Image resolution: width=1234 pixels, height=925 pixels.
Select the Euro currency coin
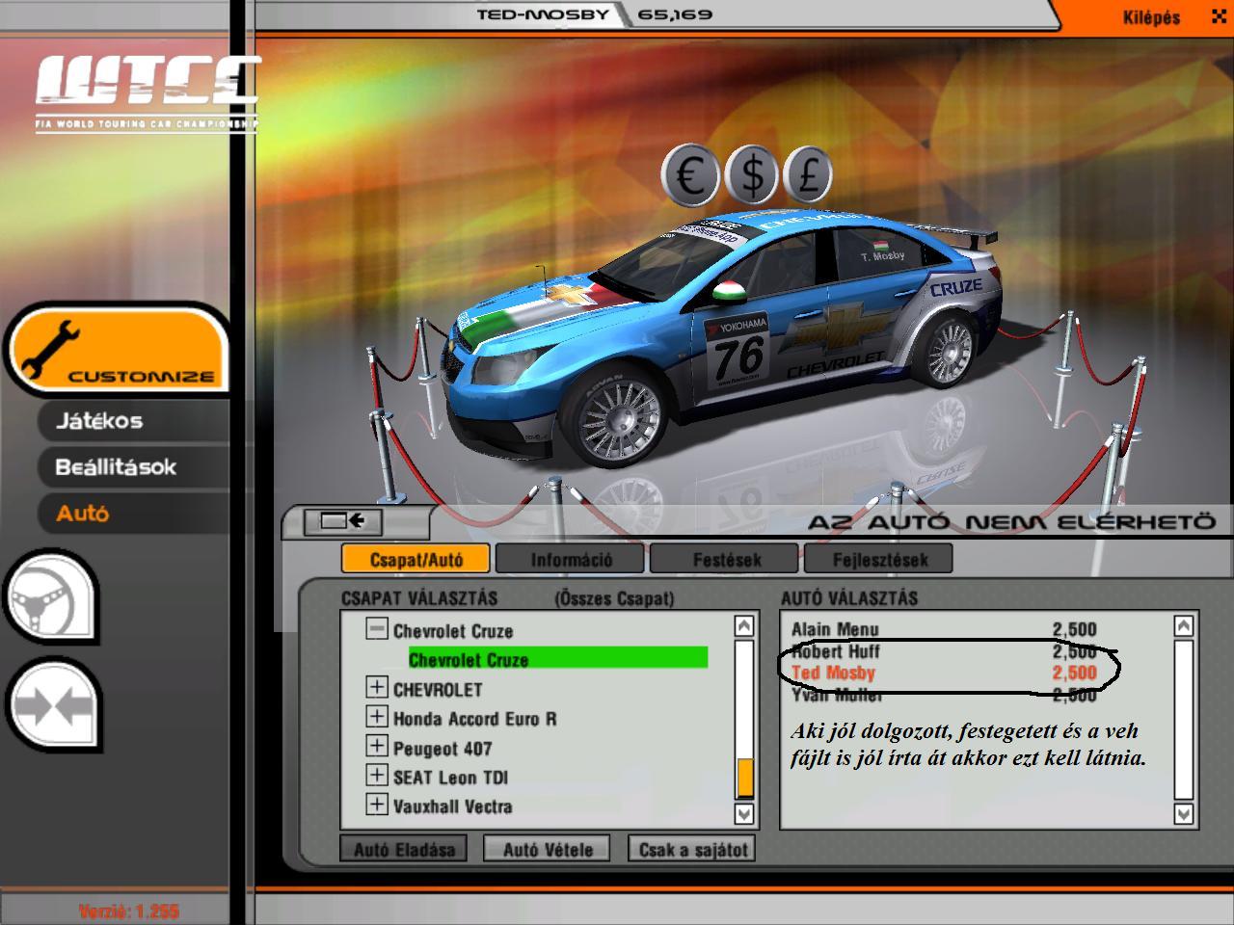pos(690,176)
